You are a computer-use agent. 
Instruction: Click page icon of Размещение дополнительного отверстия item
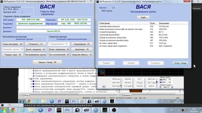point(33,76)
